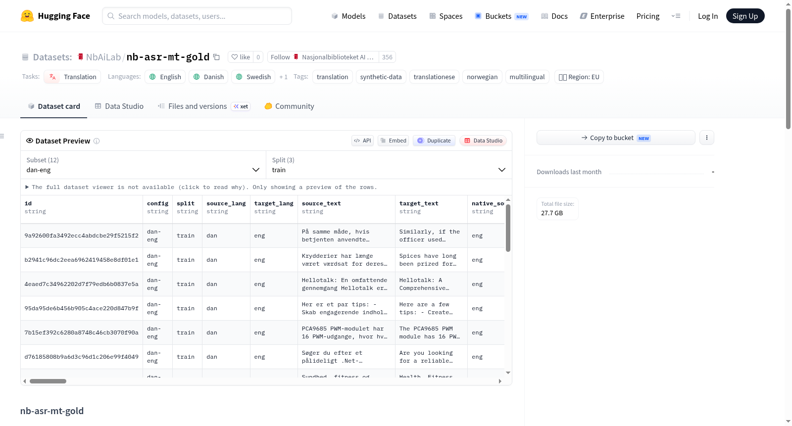Click the left sidebar hamburger icon
792x426 pixels.
click(x=2, y=136)
